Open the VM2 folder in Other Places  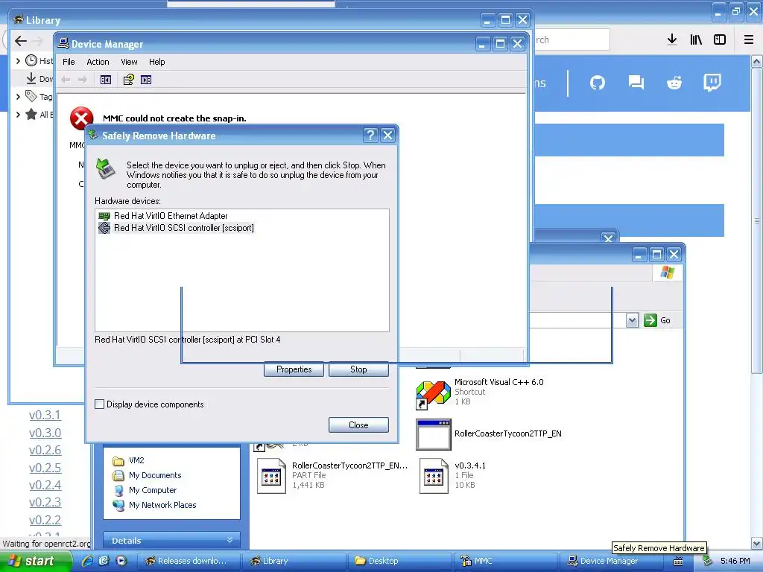pyautogui.click(x=128, y=460)
